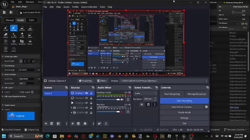Viewport: 250px width, 140px height.
Task: Toggle lock on second Display Capture source
Action: click(91, 98)
